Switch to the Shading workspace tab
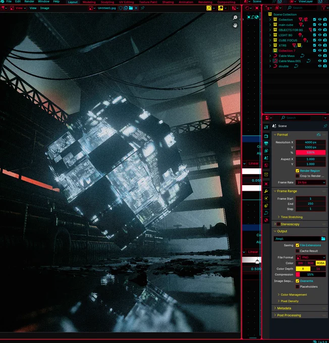Image resolution: width=329 pixels, height=343 pixels. 168,2
